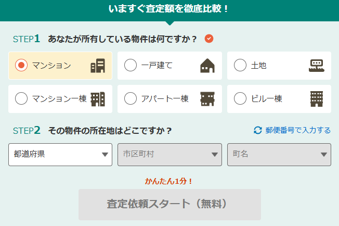This screenshot has width=339, height=226.
Task: Choose the アパート一棟 radio option
Action: click(x=131, y=98)
